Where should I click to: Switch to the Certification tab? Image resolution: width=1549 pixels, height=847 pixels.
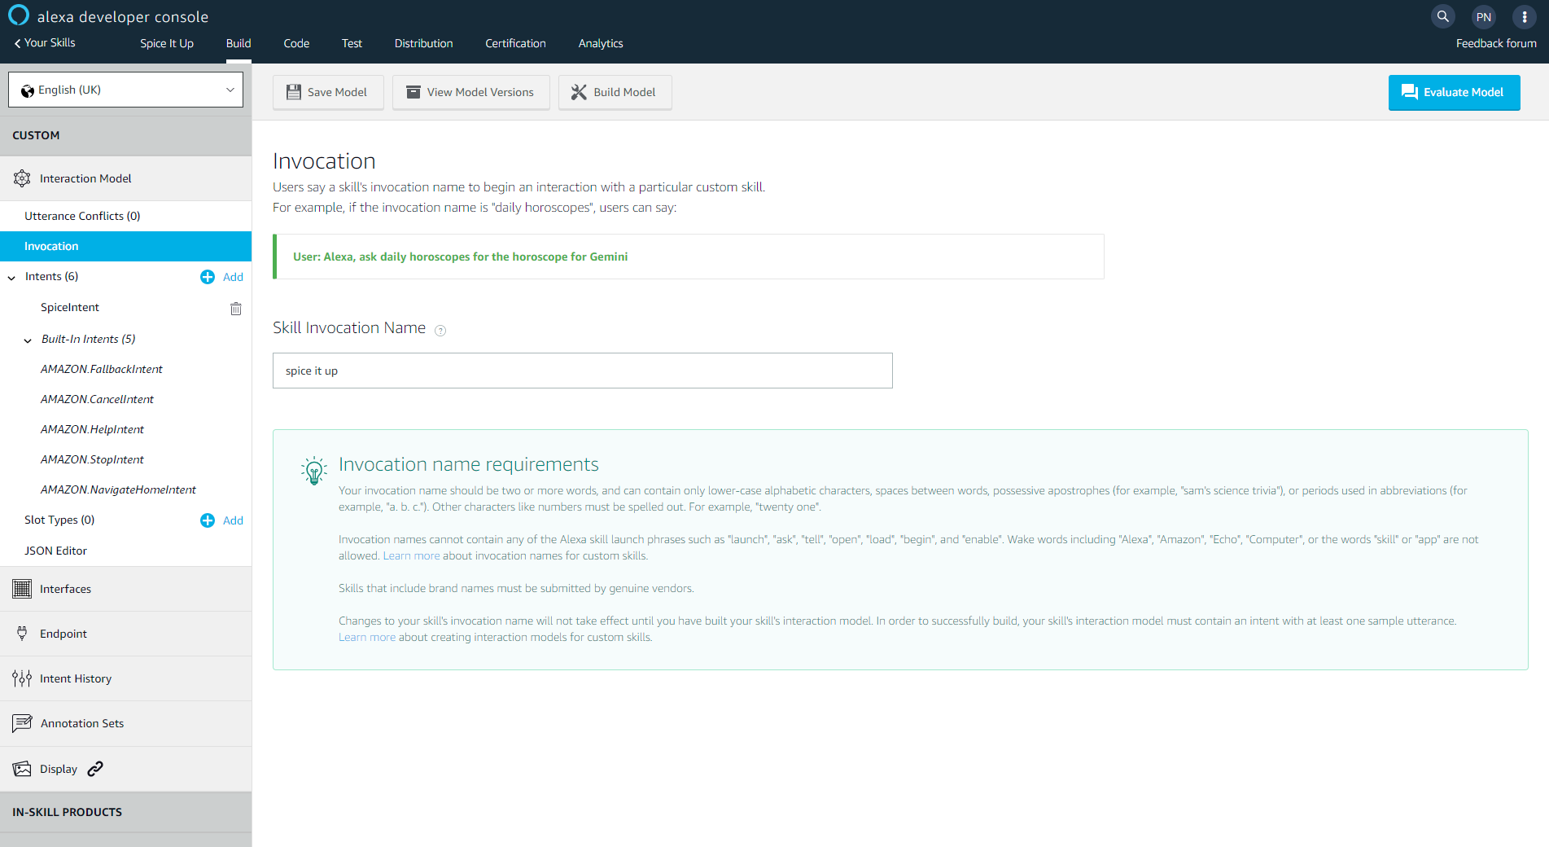tap(515, 43)
